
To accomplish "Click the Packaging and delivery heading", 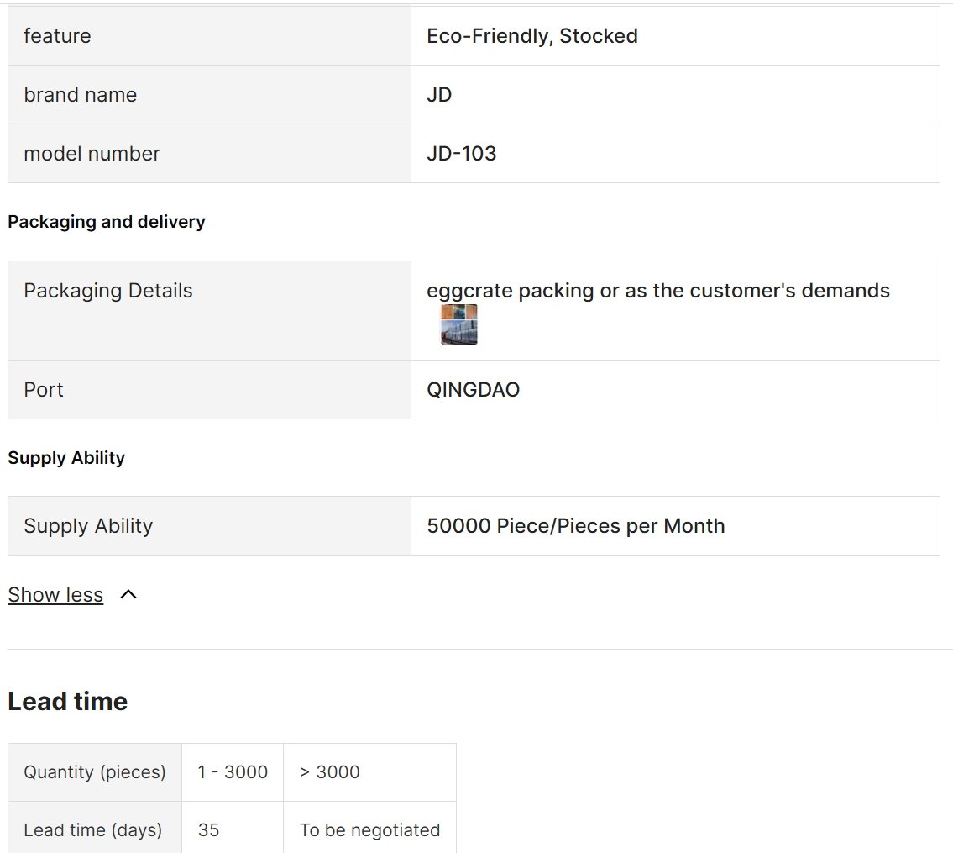I will click(x=107, y=222).
